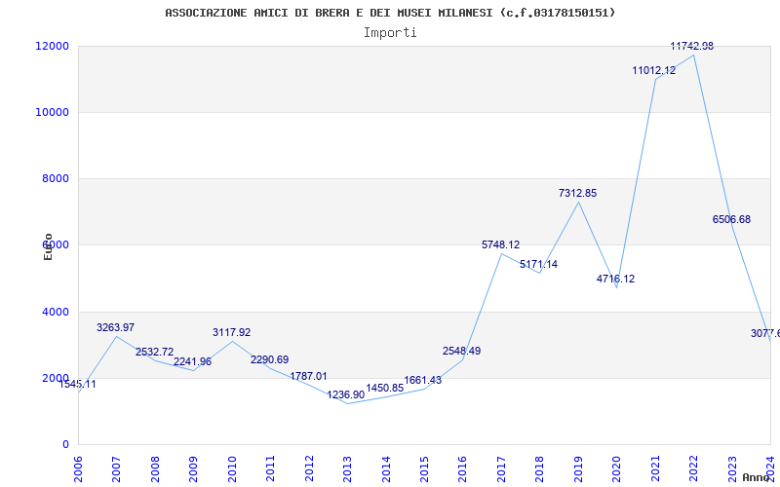
Task: Select the 2290.69 data label
Action: tap(270, 359)
